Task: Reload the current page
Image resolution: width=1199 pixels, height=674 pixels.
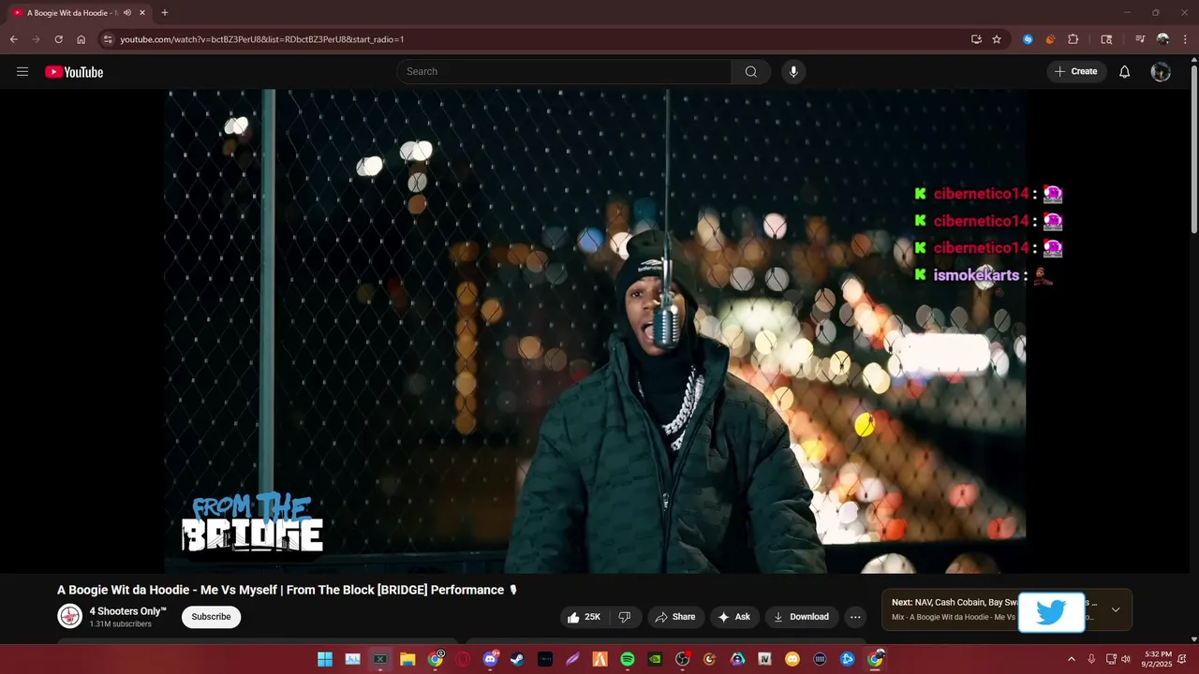Action: [58, 39]
